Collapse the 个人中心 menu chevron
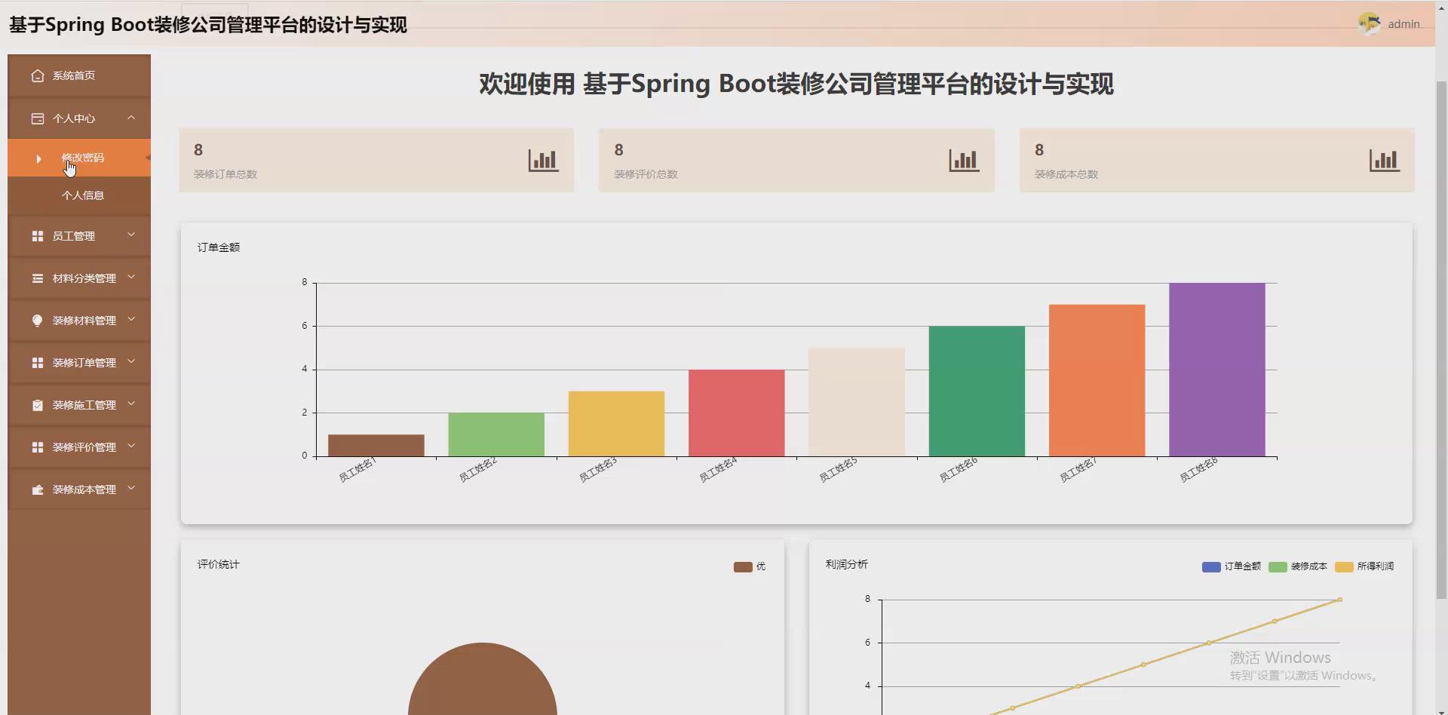 coord(131,118)
